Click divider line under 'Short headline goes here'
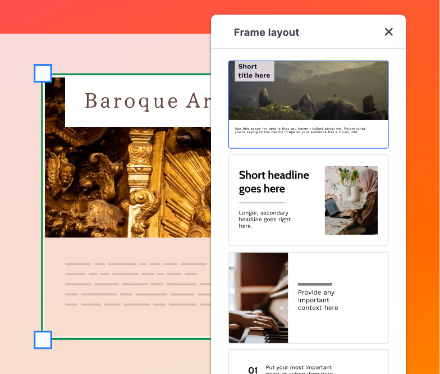Screen dimensions: 440x374 click(x=262, y=203)
